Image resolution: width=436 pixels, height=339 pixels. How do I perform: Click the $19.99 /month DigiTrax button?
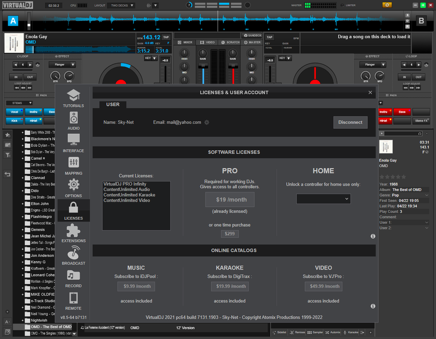tap(230, 286)
